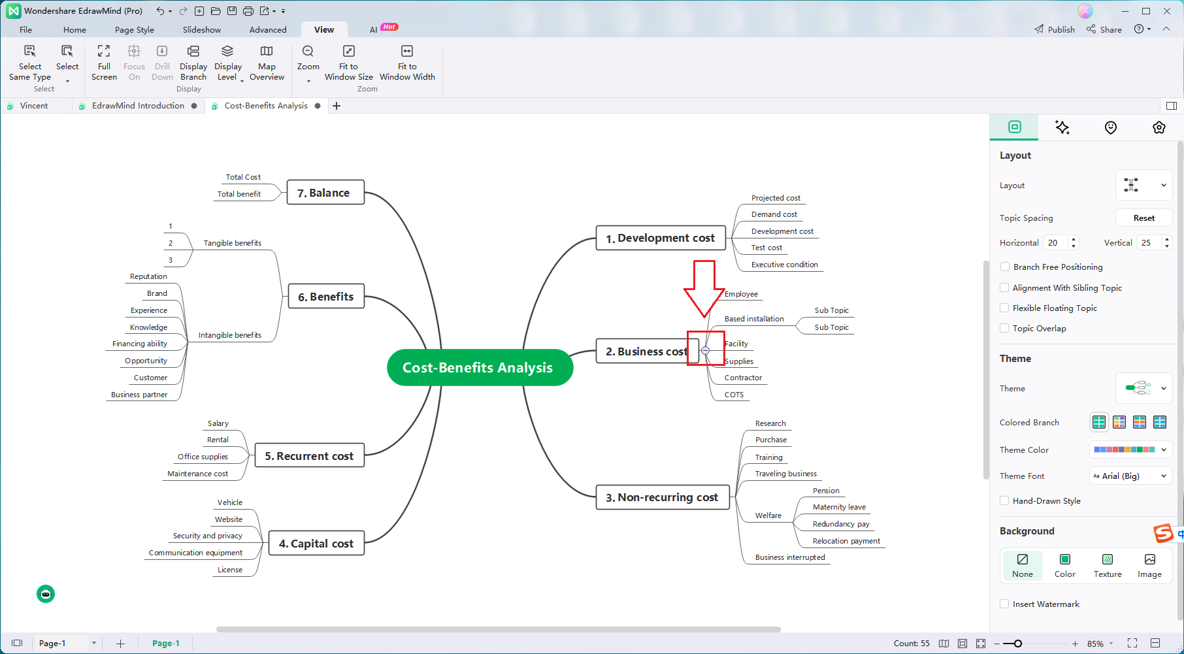Open the Slideshow ribbon tab
The image size is (1184, 654).
[x=202, y=29]
